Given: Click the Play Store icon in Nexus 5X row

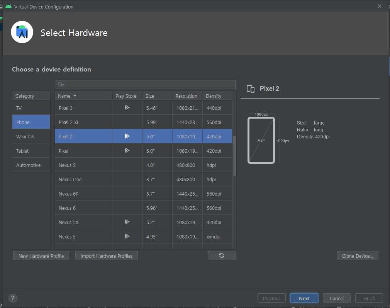Looking at the screenshot, I should (127, 222).
